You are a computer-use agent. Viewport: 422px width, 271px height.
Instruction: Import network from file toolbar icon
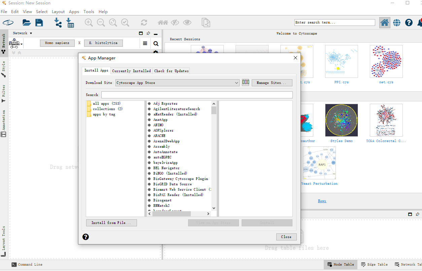(x=58, y=22)
